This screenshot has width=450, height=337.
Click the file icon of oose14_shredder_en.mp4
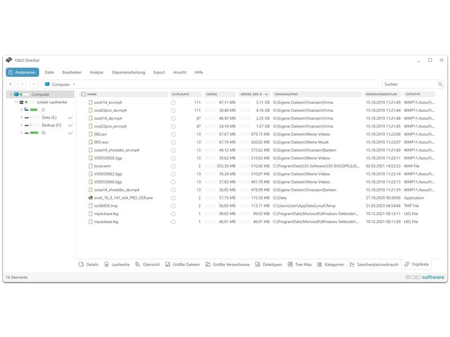click(91, 150)
